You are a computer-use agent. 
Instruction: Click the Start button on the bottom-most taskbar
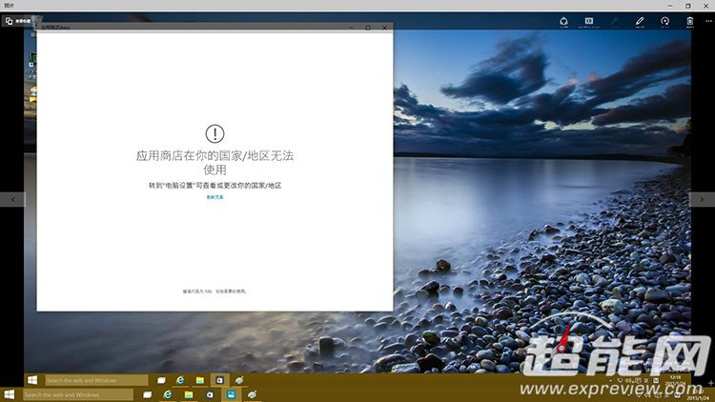tap(10, 394)
